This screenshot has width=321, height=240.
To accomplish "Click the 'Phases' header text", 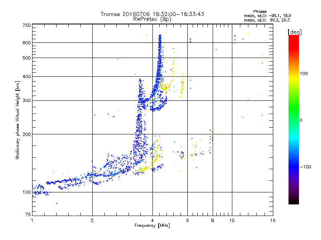I will point(260,12).
